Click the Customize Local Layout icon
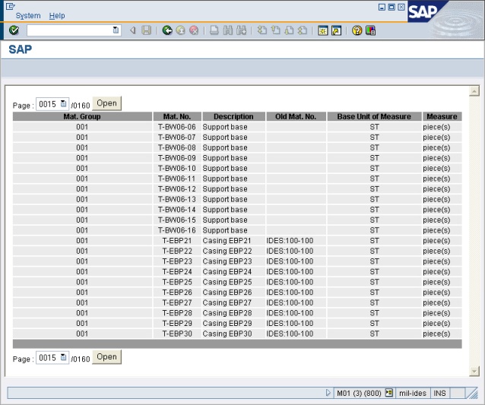 click(x=370, y=30)
